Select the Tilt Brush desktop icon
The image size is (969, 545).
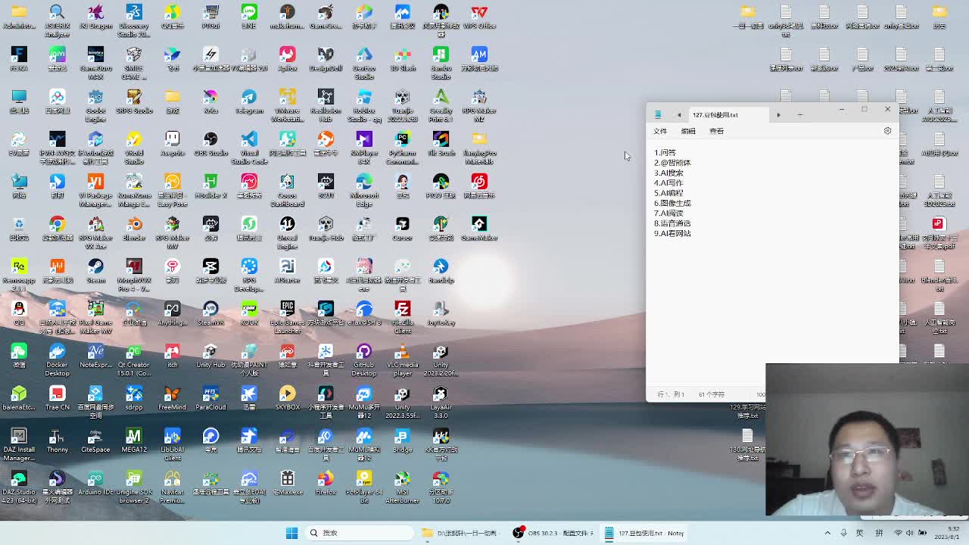tap(441, 144)
